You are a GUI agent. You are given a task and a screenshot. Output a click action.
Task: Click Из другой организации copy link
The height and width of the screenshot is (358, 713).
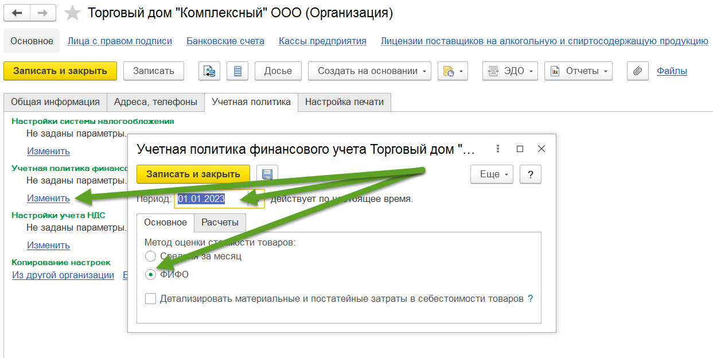coord(63,275)
